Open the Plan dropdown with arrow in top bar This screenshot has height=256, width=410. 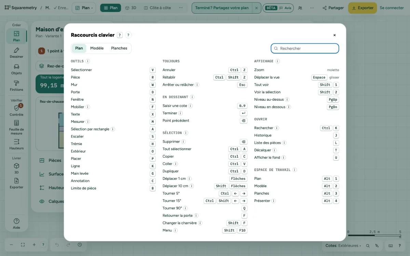84,8
